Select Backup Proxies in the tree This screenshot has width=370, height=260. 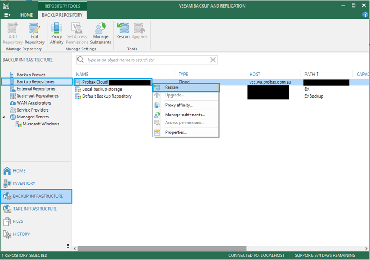[31, 75]
